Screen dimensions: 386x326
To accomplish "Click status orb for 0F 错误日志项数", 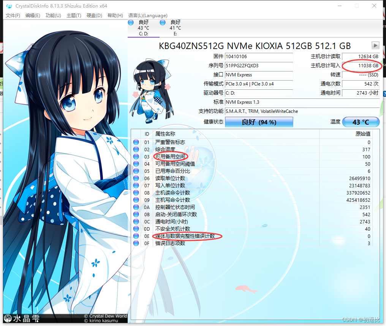I will pos(136,243).
